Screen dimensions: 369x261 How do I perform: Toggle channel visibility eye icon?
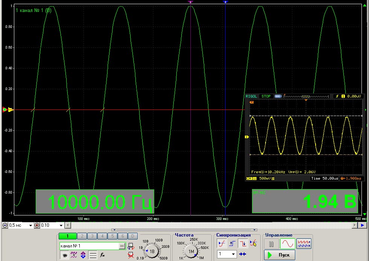coord(65,255)
